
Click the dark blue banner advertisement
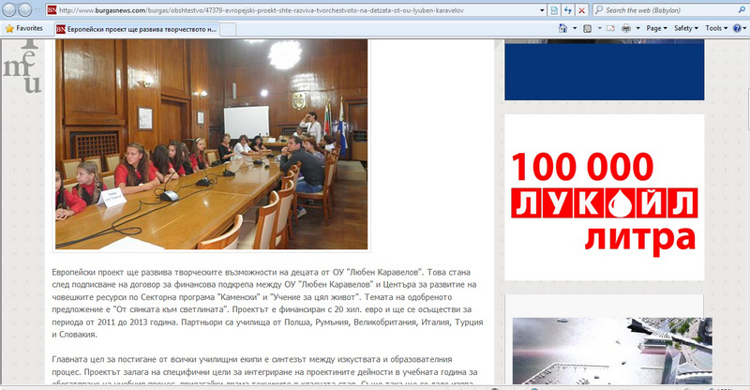[604, 70]
